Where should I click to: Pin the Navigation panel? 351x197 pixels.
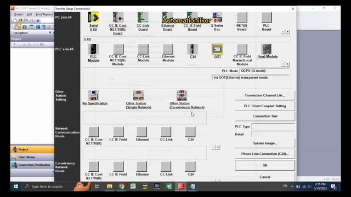point(50,33)
